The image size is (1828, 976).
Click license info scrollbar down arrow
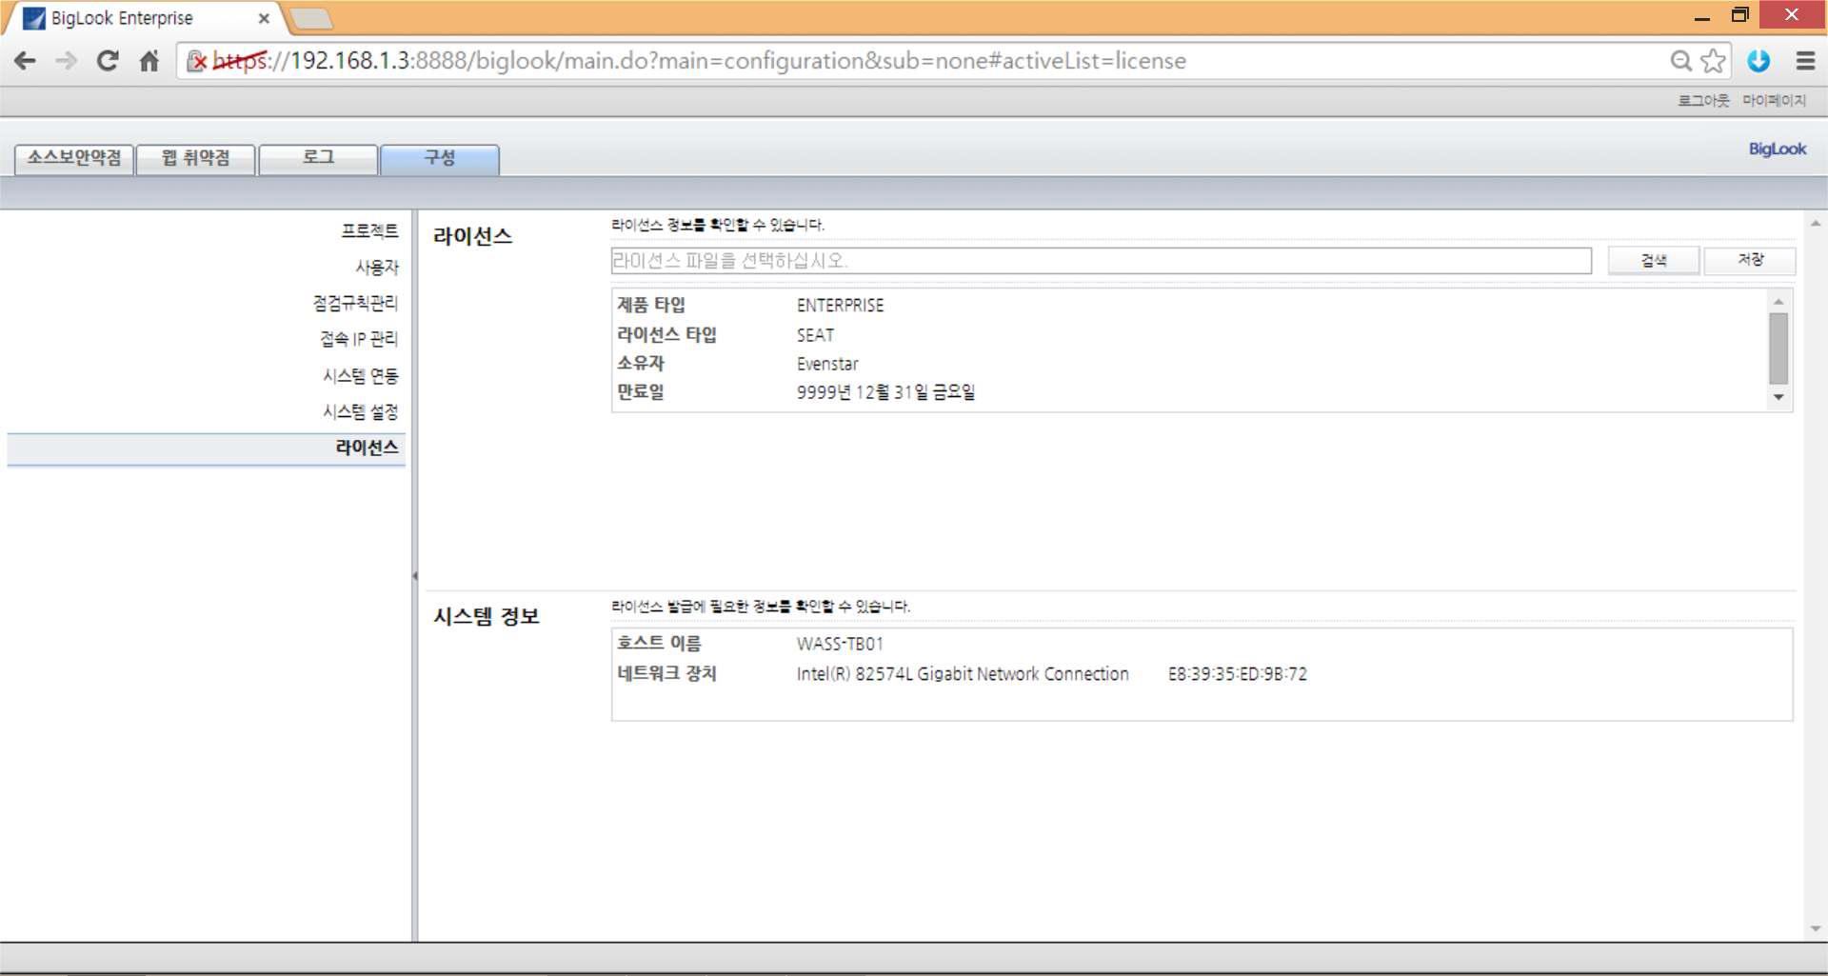coord(1778,397)
